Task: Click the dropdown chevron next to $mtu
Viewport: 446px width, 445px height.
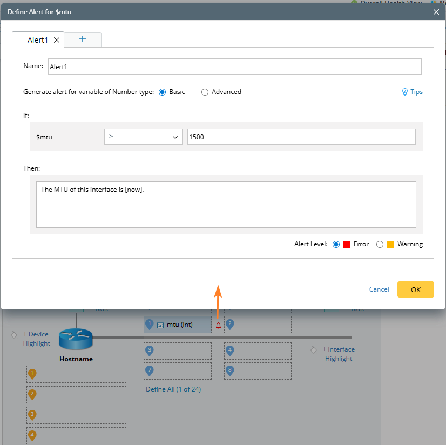Action: pos(175,137)
